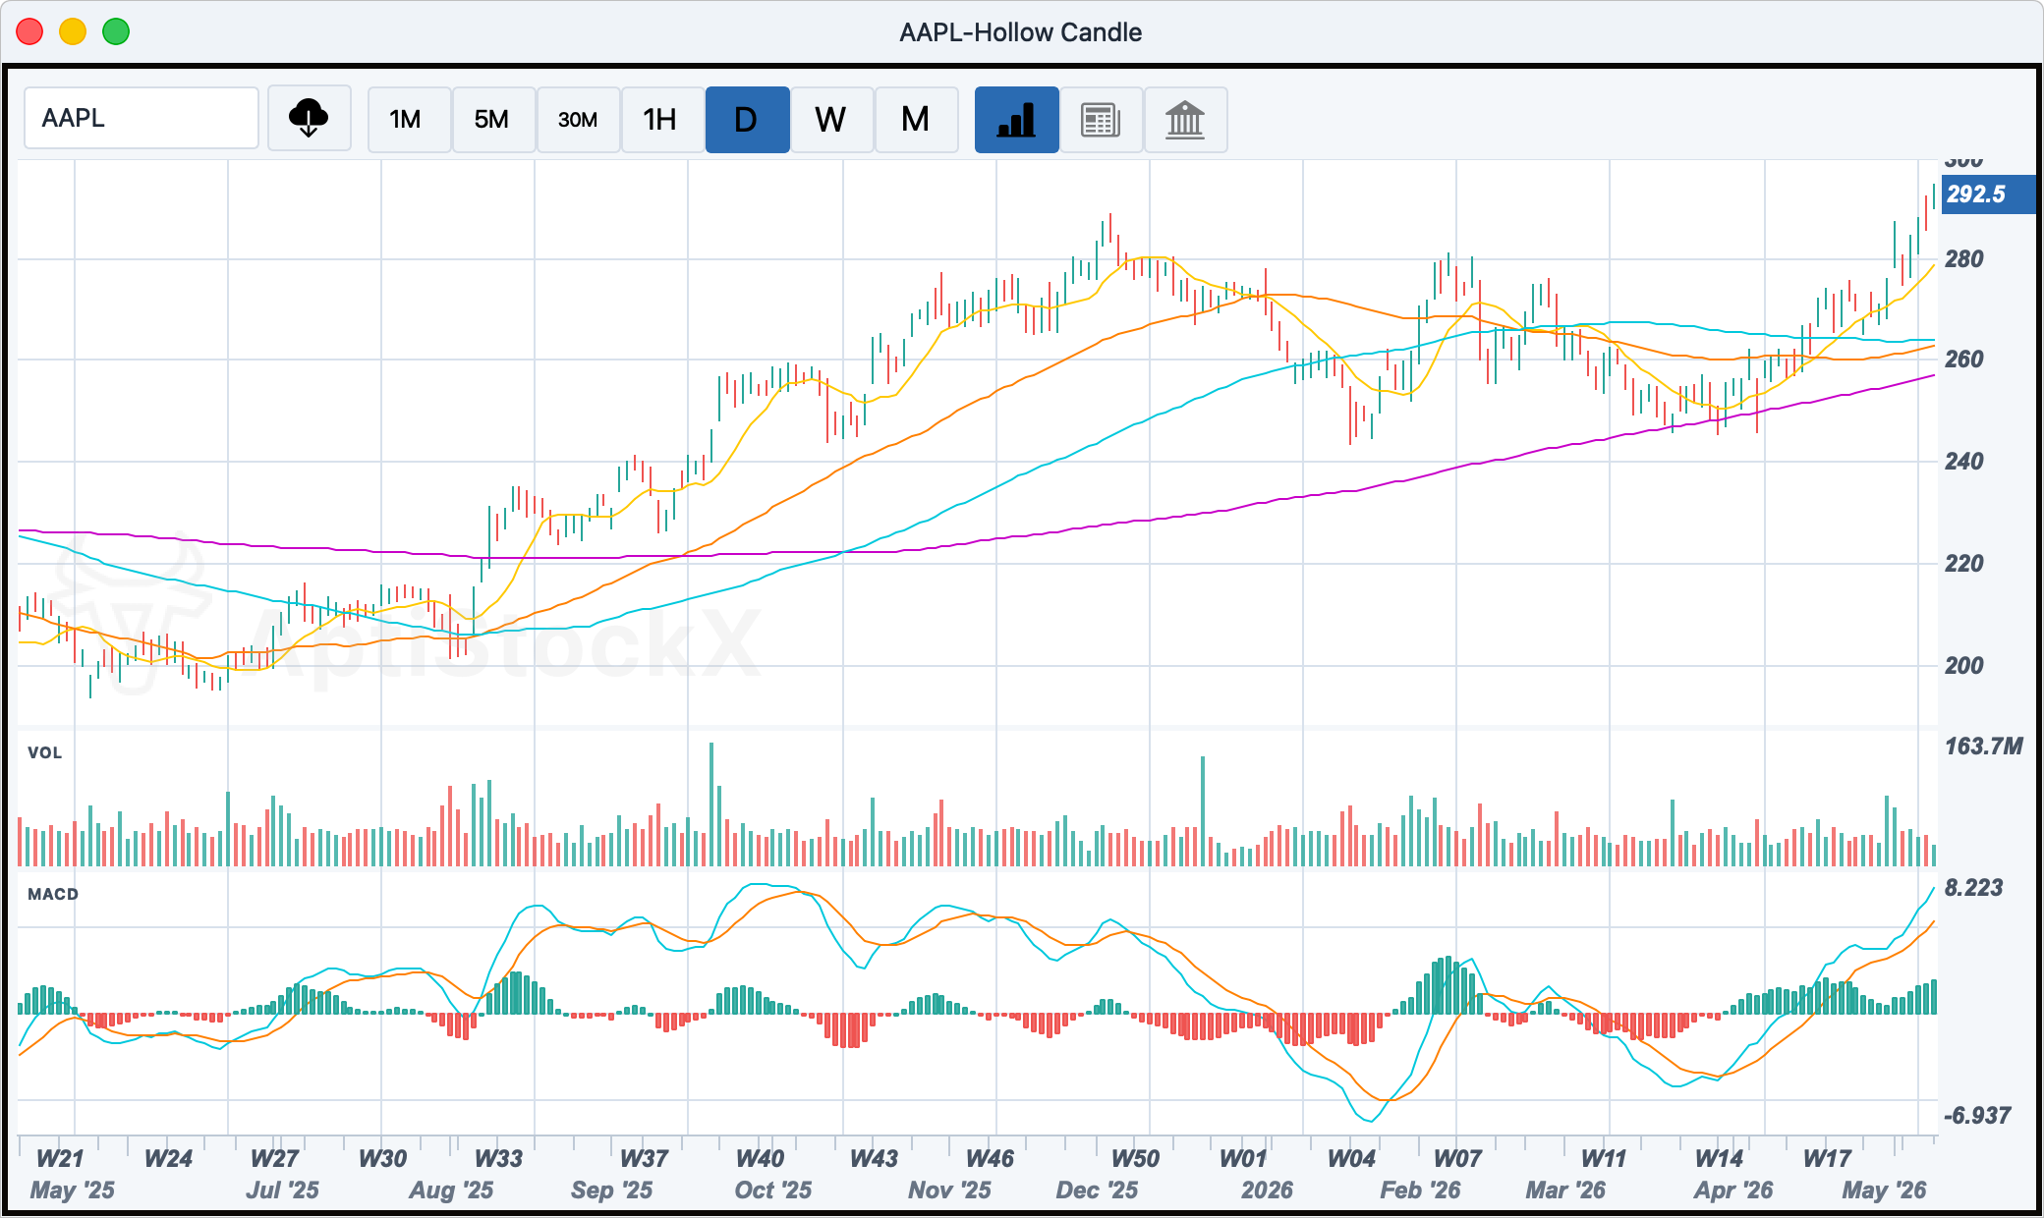Click the -6.937 MACD axis value
Image resolution: width=2044 pixels, height=1218 pixels.
point(1977,1115)
